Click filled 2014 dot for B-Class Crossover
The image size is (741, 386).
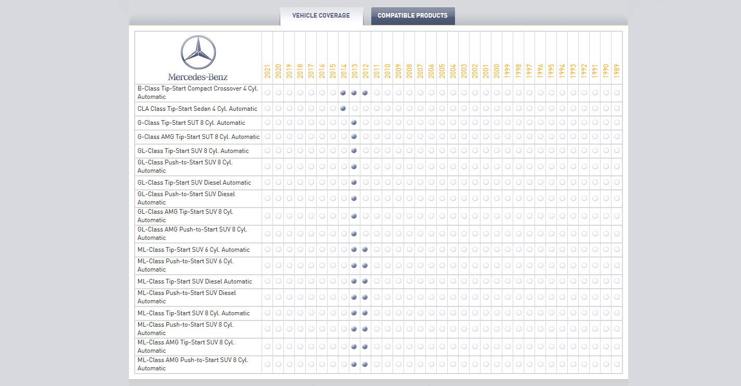pyautogui.click(x=343, y=93)
